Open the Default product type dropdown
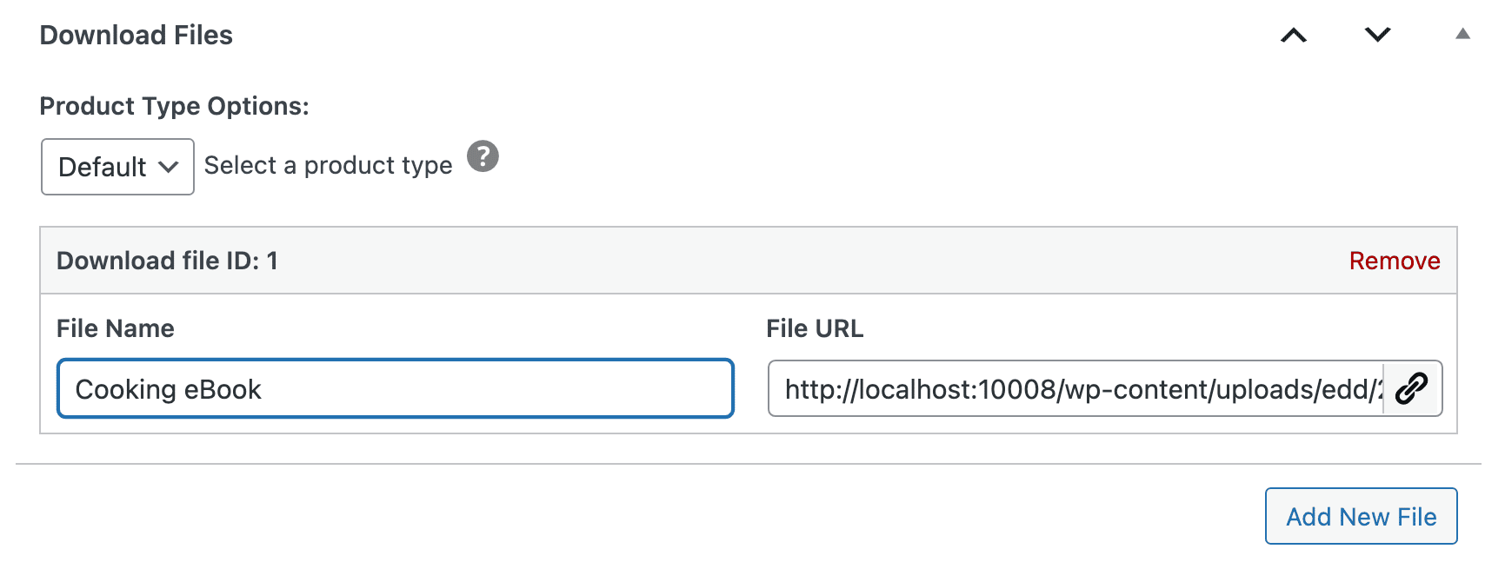The image size is (1485, 582). (117, 167)
